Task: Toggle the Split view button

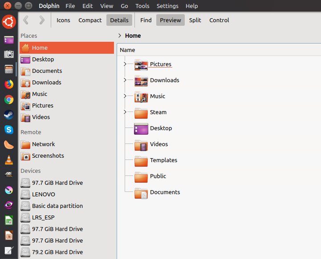Action: (x=195, y=20)
